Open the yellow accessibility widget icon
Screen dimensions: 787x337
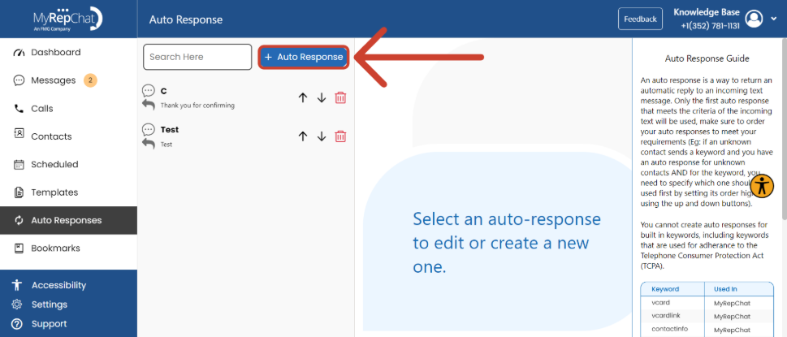coord(763,186)
